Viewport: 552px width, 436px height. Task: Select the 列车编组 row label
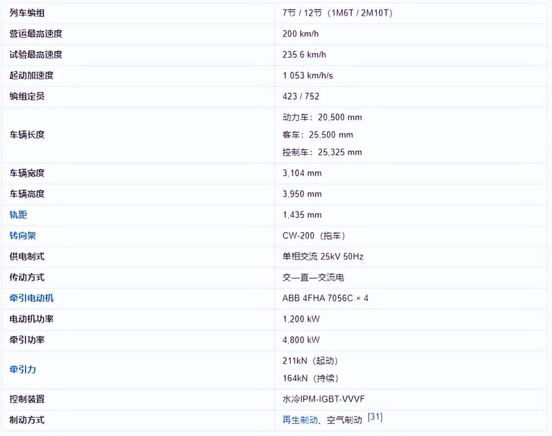[27, 13]
